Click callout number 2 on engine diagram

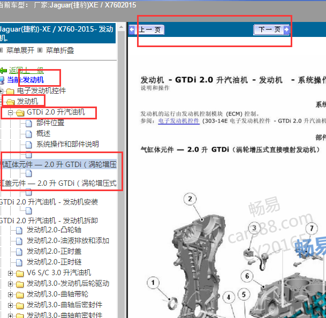click(190, 199)
